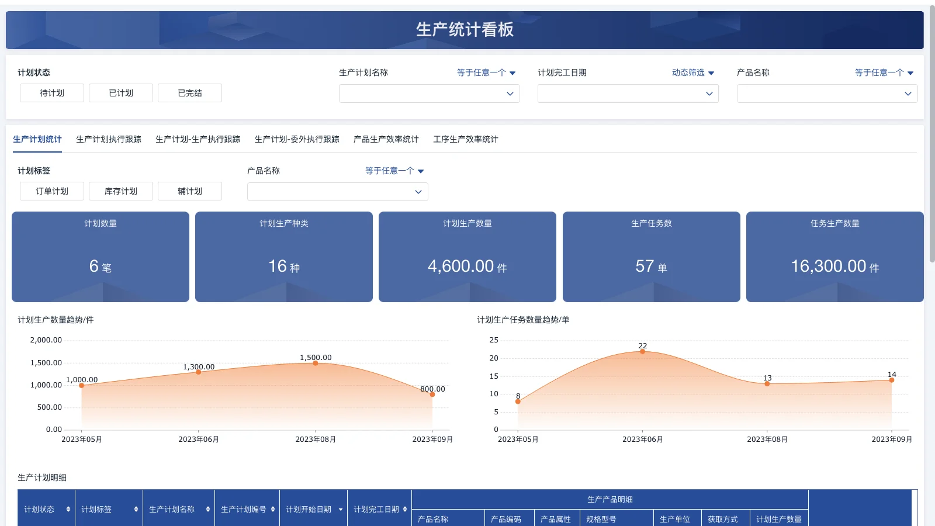The width and height of the screenshot is (935, 526).
Task: Sort the table by 生产计划编号 column
Action: [x=272, y=508]
